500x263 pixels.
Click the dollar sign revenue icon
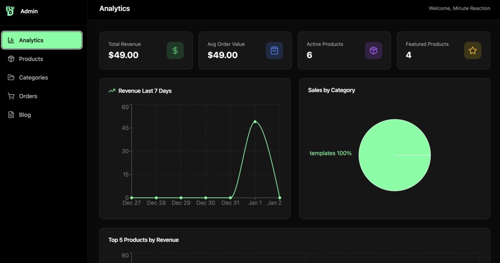pyautogui.click(x=175, y=50)
